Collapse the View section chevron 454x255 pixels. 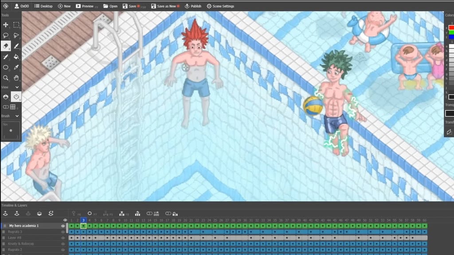(17, 87)
